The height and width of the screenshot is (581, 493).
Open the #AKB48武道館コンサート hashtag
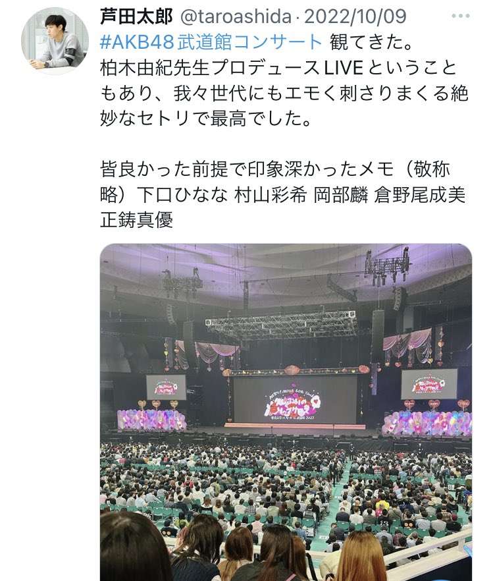click(211, 42)
